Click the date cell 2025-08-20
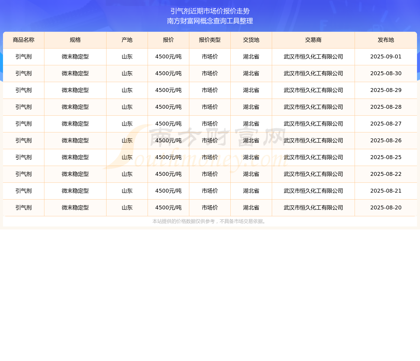 (386, 208)
